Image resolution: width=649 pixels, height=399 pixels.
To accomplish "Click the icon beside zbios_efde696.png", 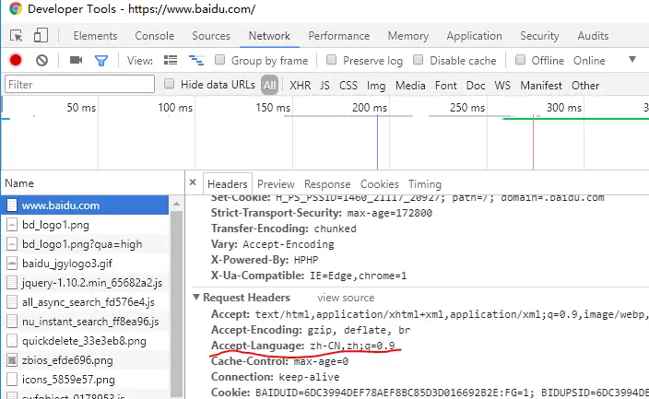I will tap(12, 360).
